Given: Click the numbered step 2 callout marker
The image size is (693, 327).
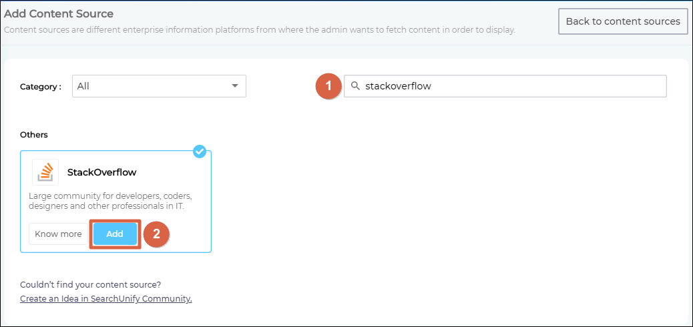Looking at the screenshot, I should coord(156,234).
